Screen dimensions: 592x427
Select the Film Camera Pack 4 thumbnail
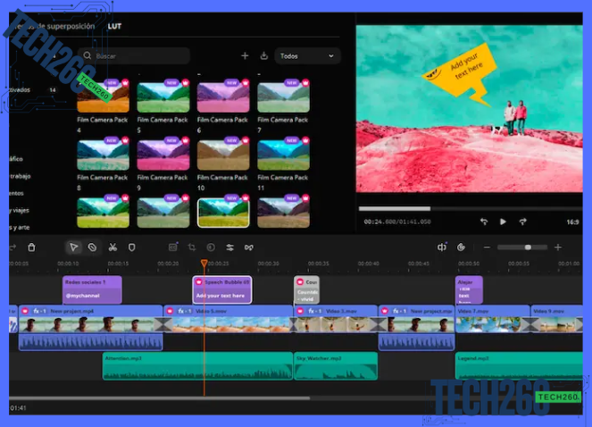(103, 97)
